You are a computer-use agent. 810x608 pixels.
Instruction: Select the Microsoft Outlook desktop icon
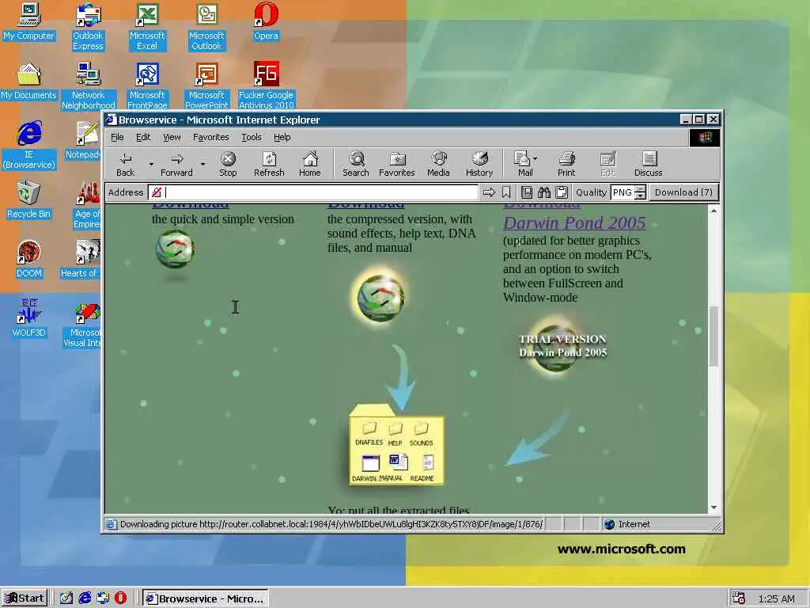click(206, 27)
